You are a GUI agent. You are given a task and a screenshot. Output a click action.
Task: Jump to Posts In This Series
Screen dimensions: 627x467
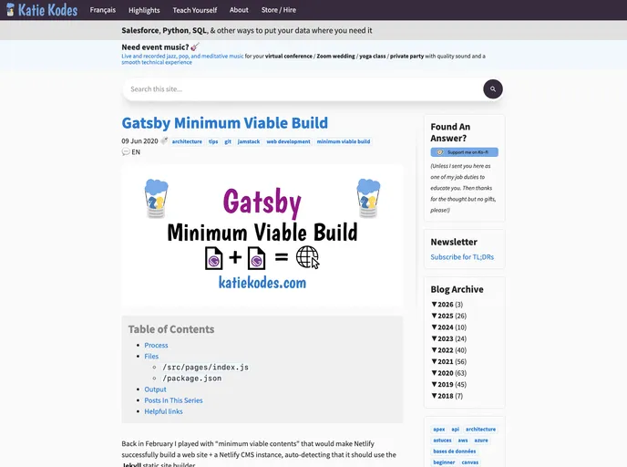[x=173, y=400]
